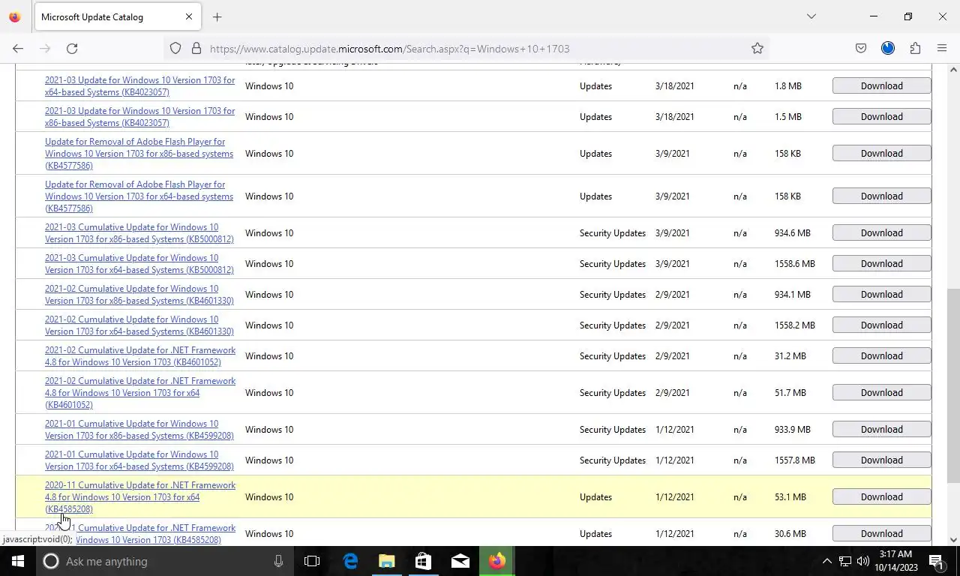Open Adobe Flash Player removal x86 link
This screenshot has width=960, height=576.
tap(139, 154)
